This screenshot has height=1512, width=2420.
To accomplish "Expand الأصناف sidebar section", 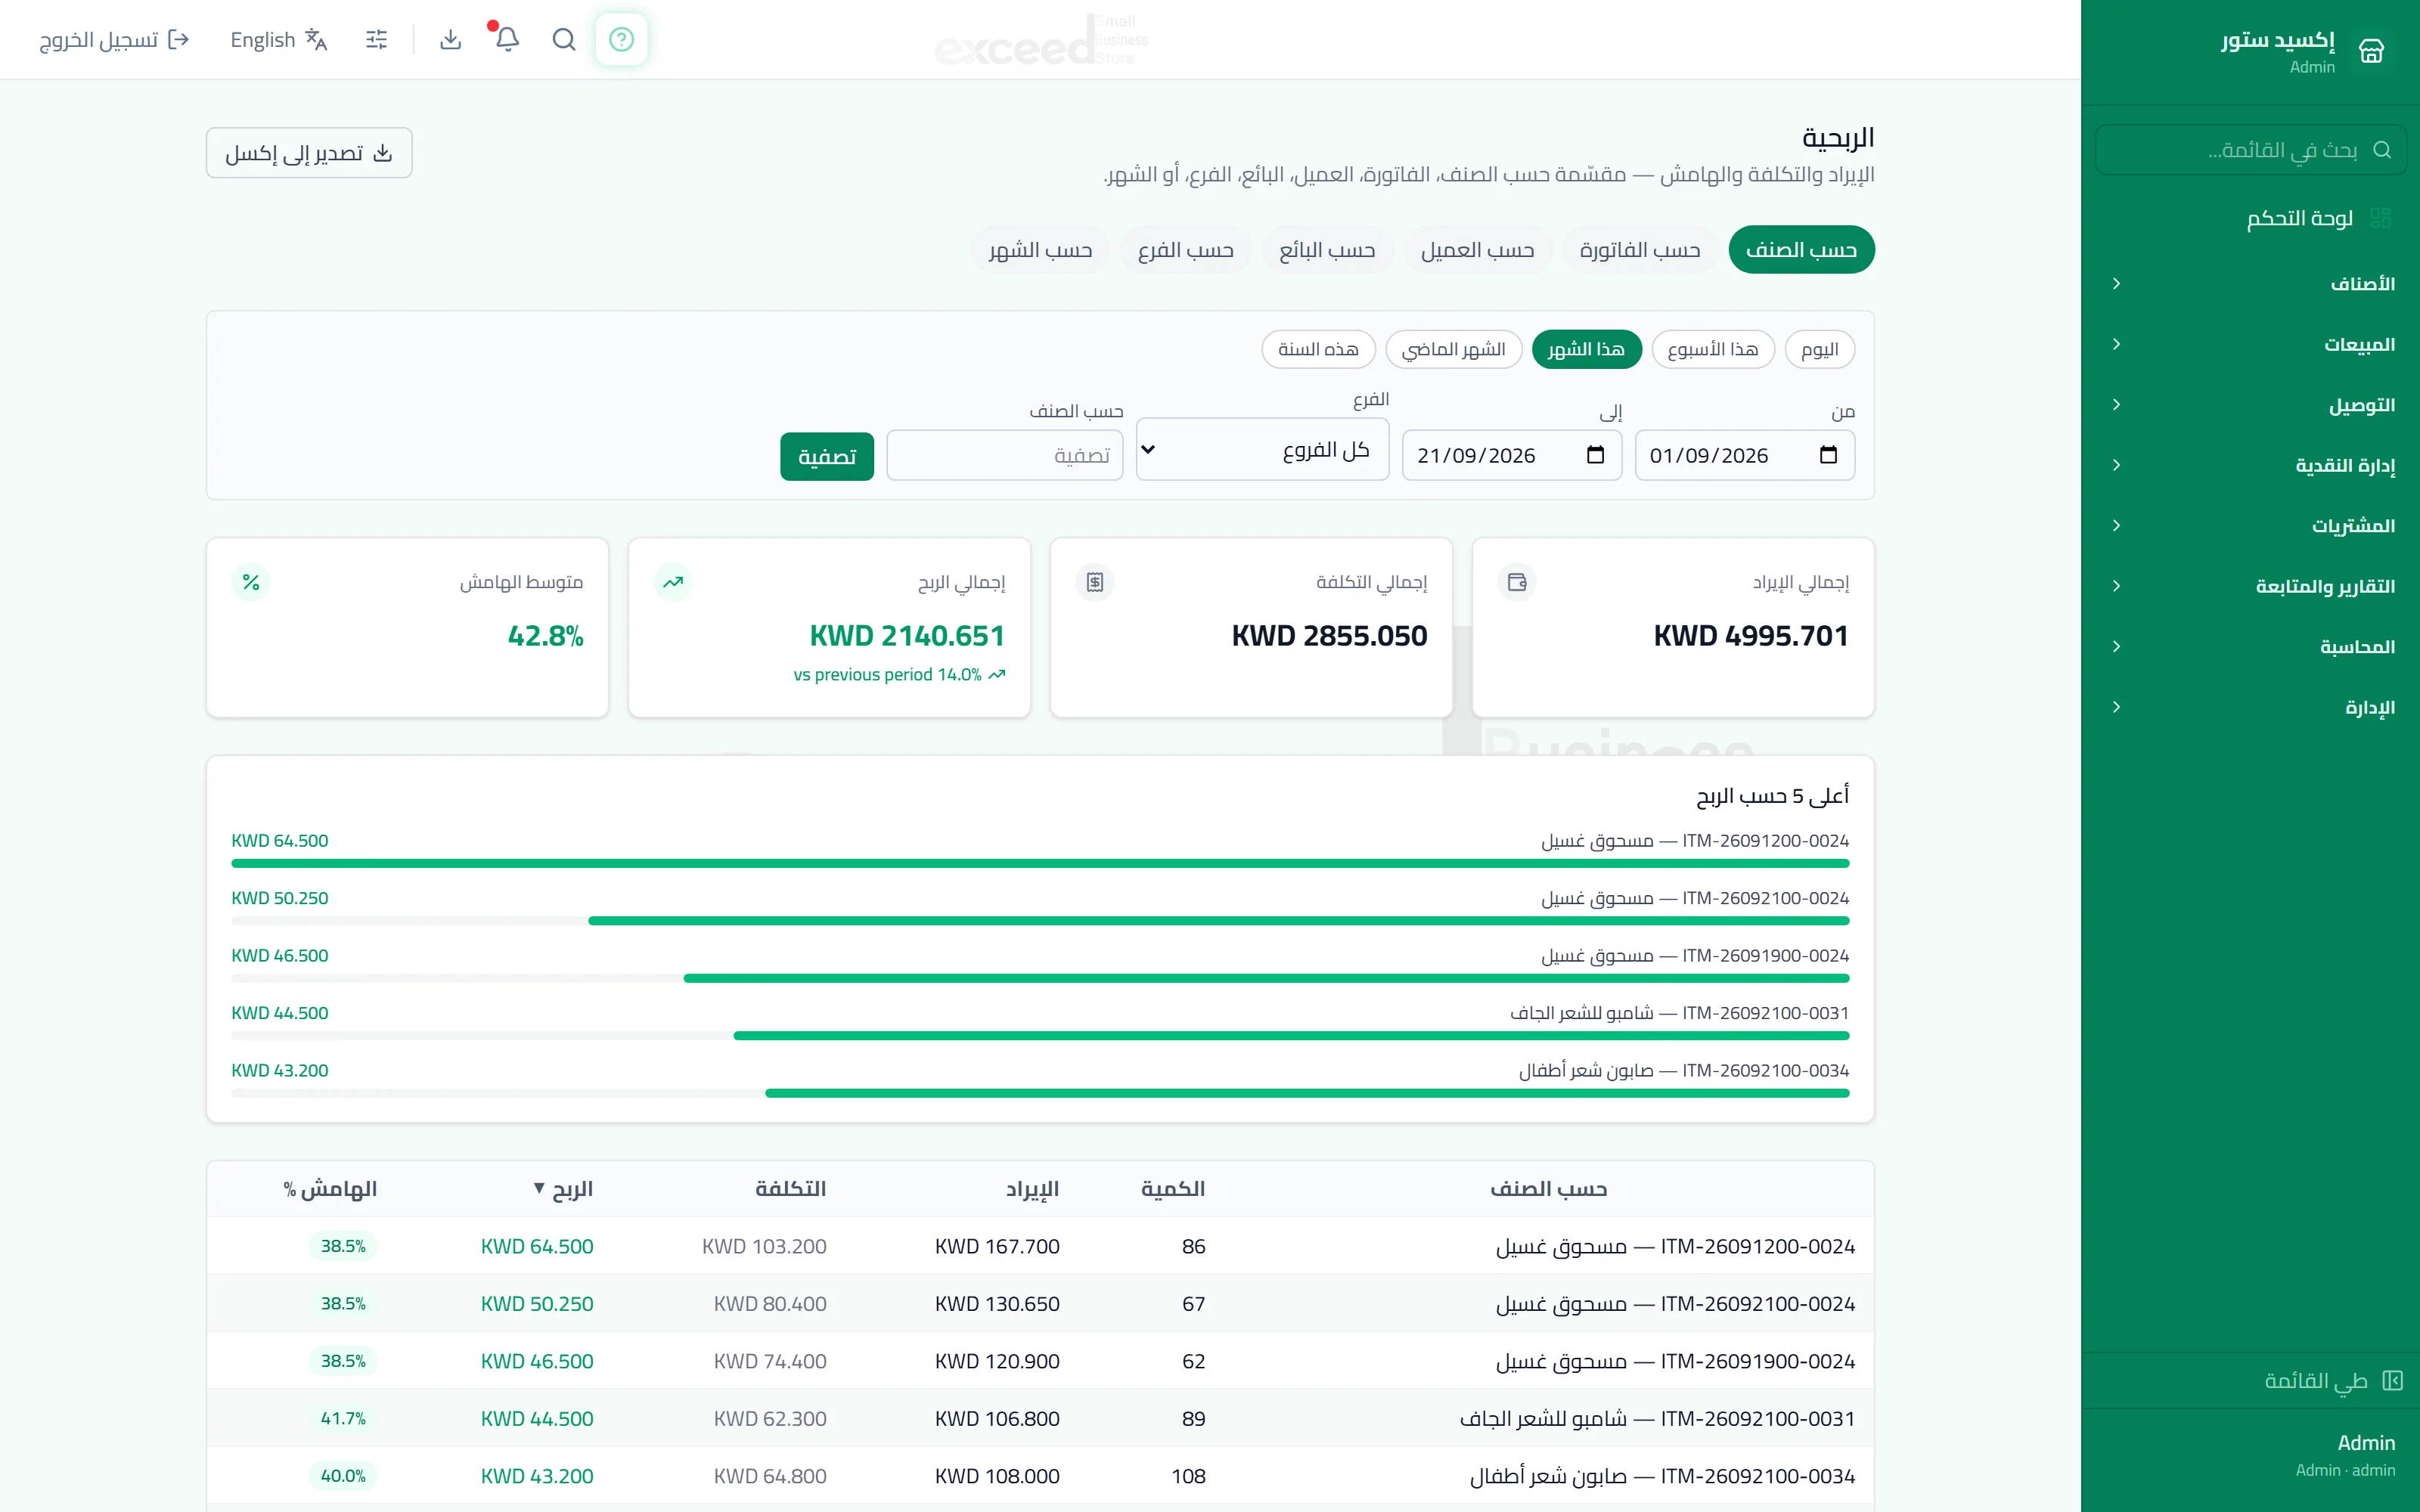I will pos(2252,284).
